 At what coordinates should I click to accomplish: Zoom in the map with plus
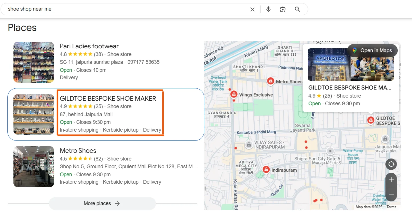tap(391, 180)
